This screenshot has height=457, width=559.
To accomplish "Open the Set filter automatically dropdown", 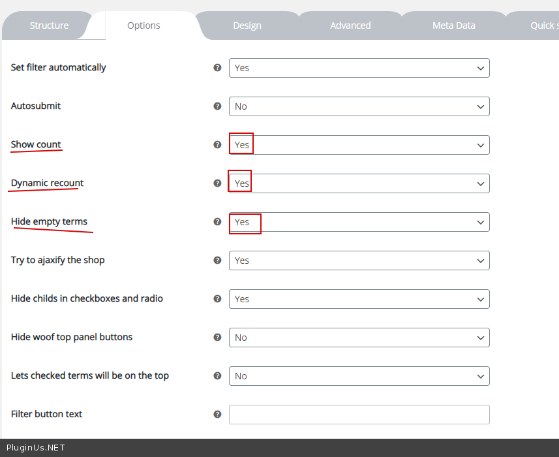I will 359,68.
